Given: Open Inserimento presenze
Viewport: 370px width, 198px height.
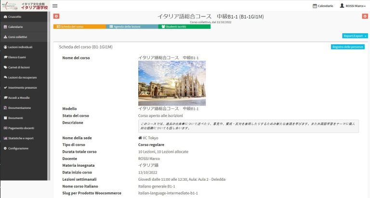Looking at the screenshot, I should 22,87.
